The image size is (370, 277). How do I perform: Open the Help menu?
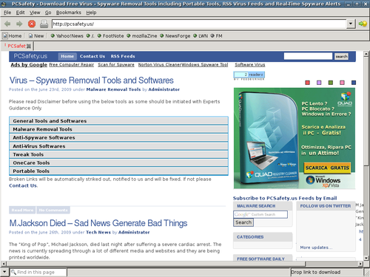click(x=91, y=13)
